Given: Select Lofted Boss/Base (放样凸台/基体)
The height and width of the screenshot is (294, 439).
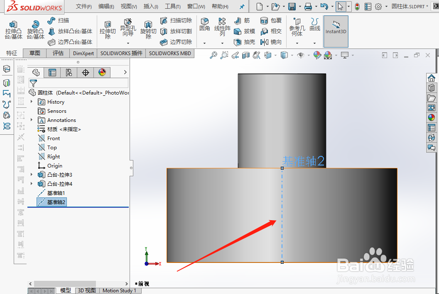Looking at the screenshot, I should tap(70, 31).
